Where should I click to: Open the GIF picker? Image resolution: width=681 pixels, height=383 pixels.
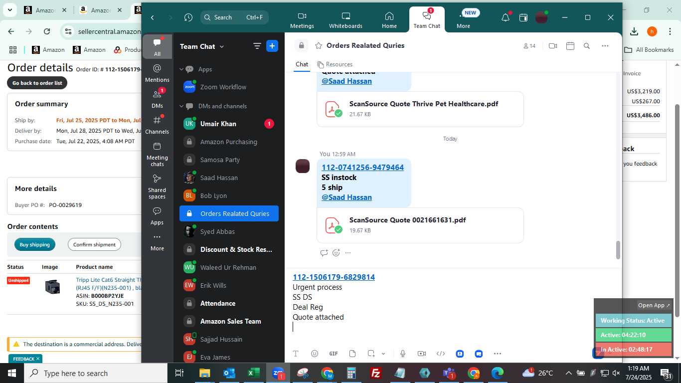(334, 354)
